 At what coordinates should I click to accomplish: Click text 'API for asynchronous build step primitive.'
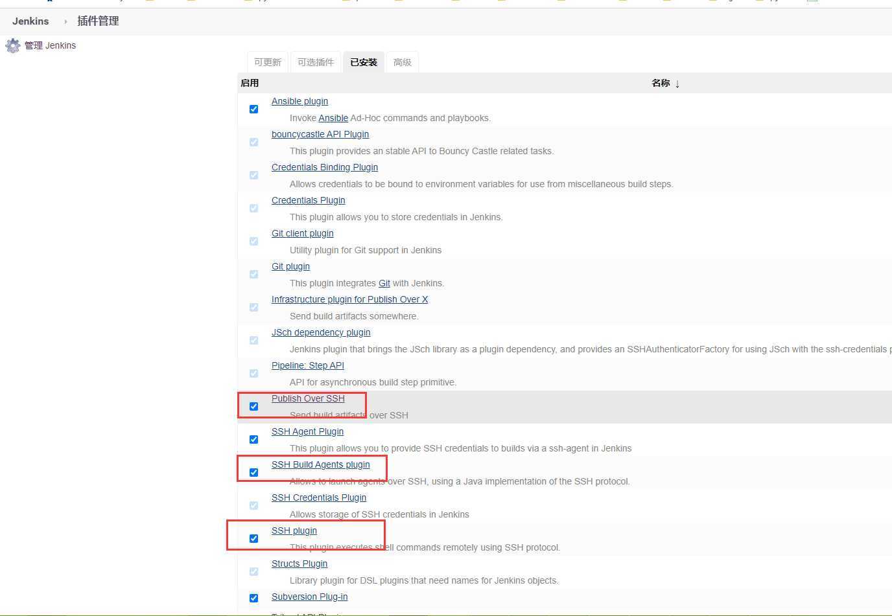click(x=373, y=382)
